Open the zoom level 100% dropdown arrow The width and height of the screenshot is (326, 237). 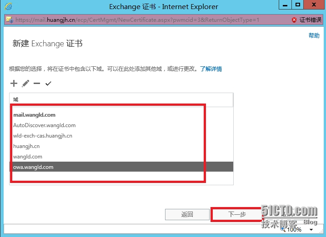pyautogui.click(x=311, y=230)
